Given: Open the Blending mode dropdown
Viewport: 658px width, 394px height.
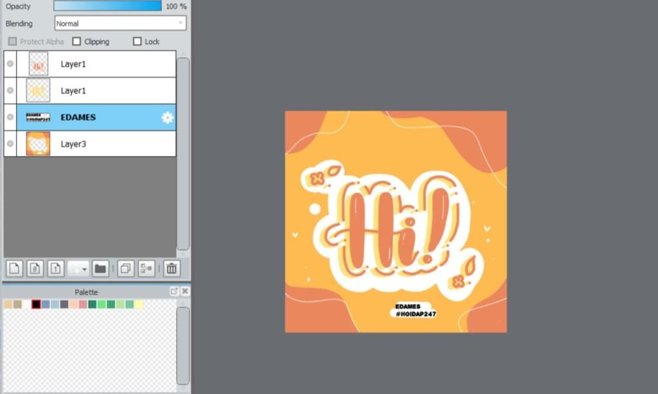Looking at the screenshot, I should (120, 24).
